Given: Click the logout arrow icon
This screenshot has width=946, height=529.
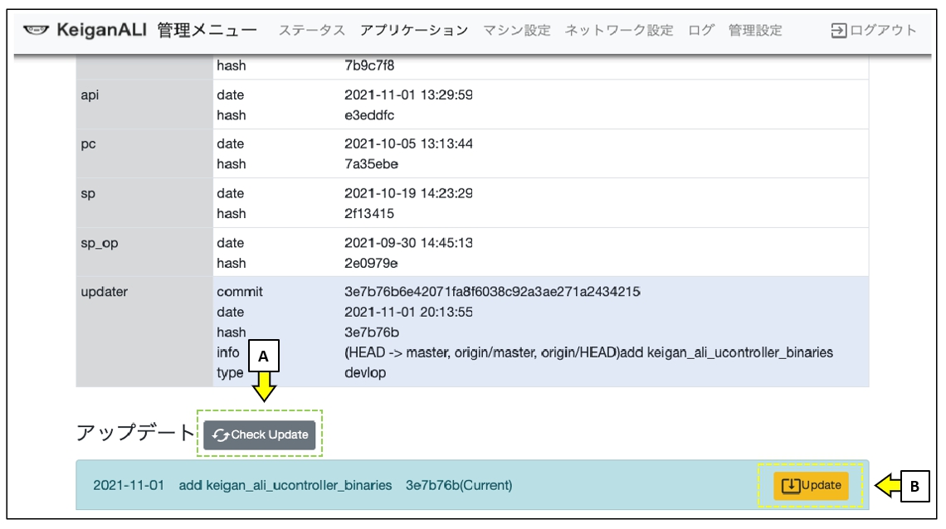Looking at the screenshot, I should click(x=839, y=31).
